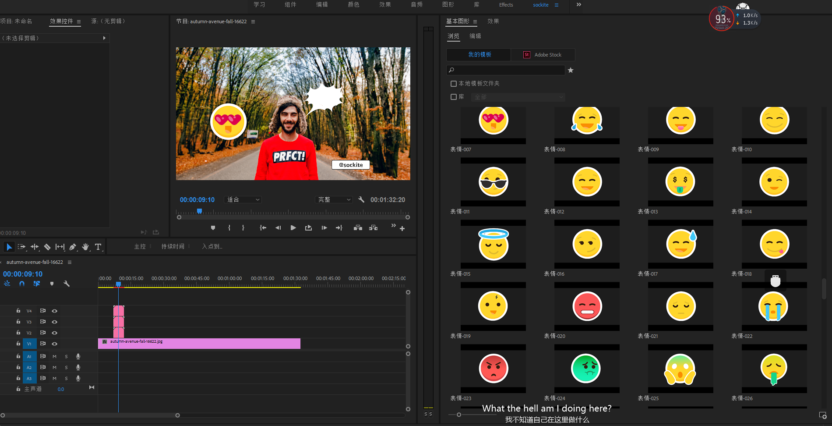The height and width of the screenshot is (426, 832).
Task: Click the timeline horizontal zoom scrollbar handle
Action: click(177, 415)
